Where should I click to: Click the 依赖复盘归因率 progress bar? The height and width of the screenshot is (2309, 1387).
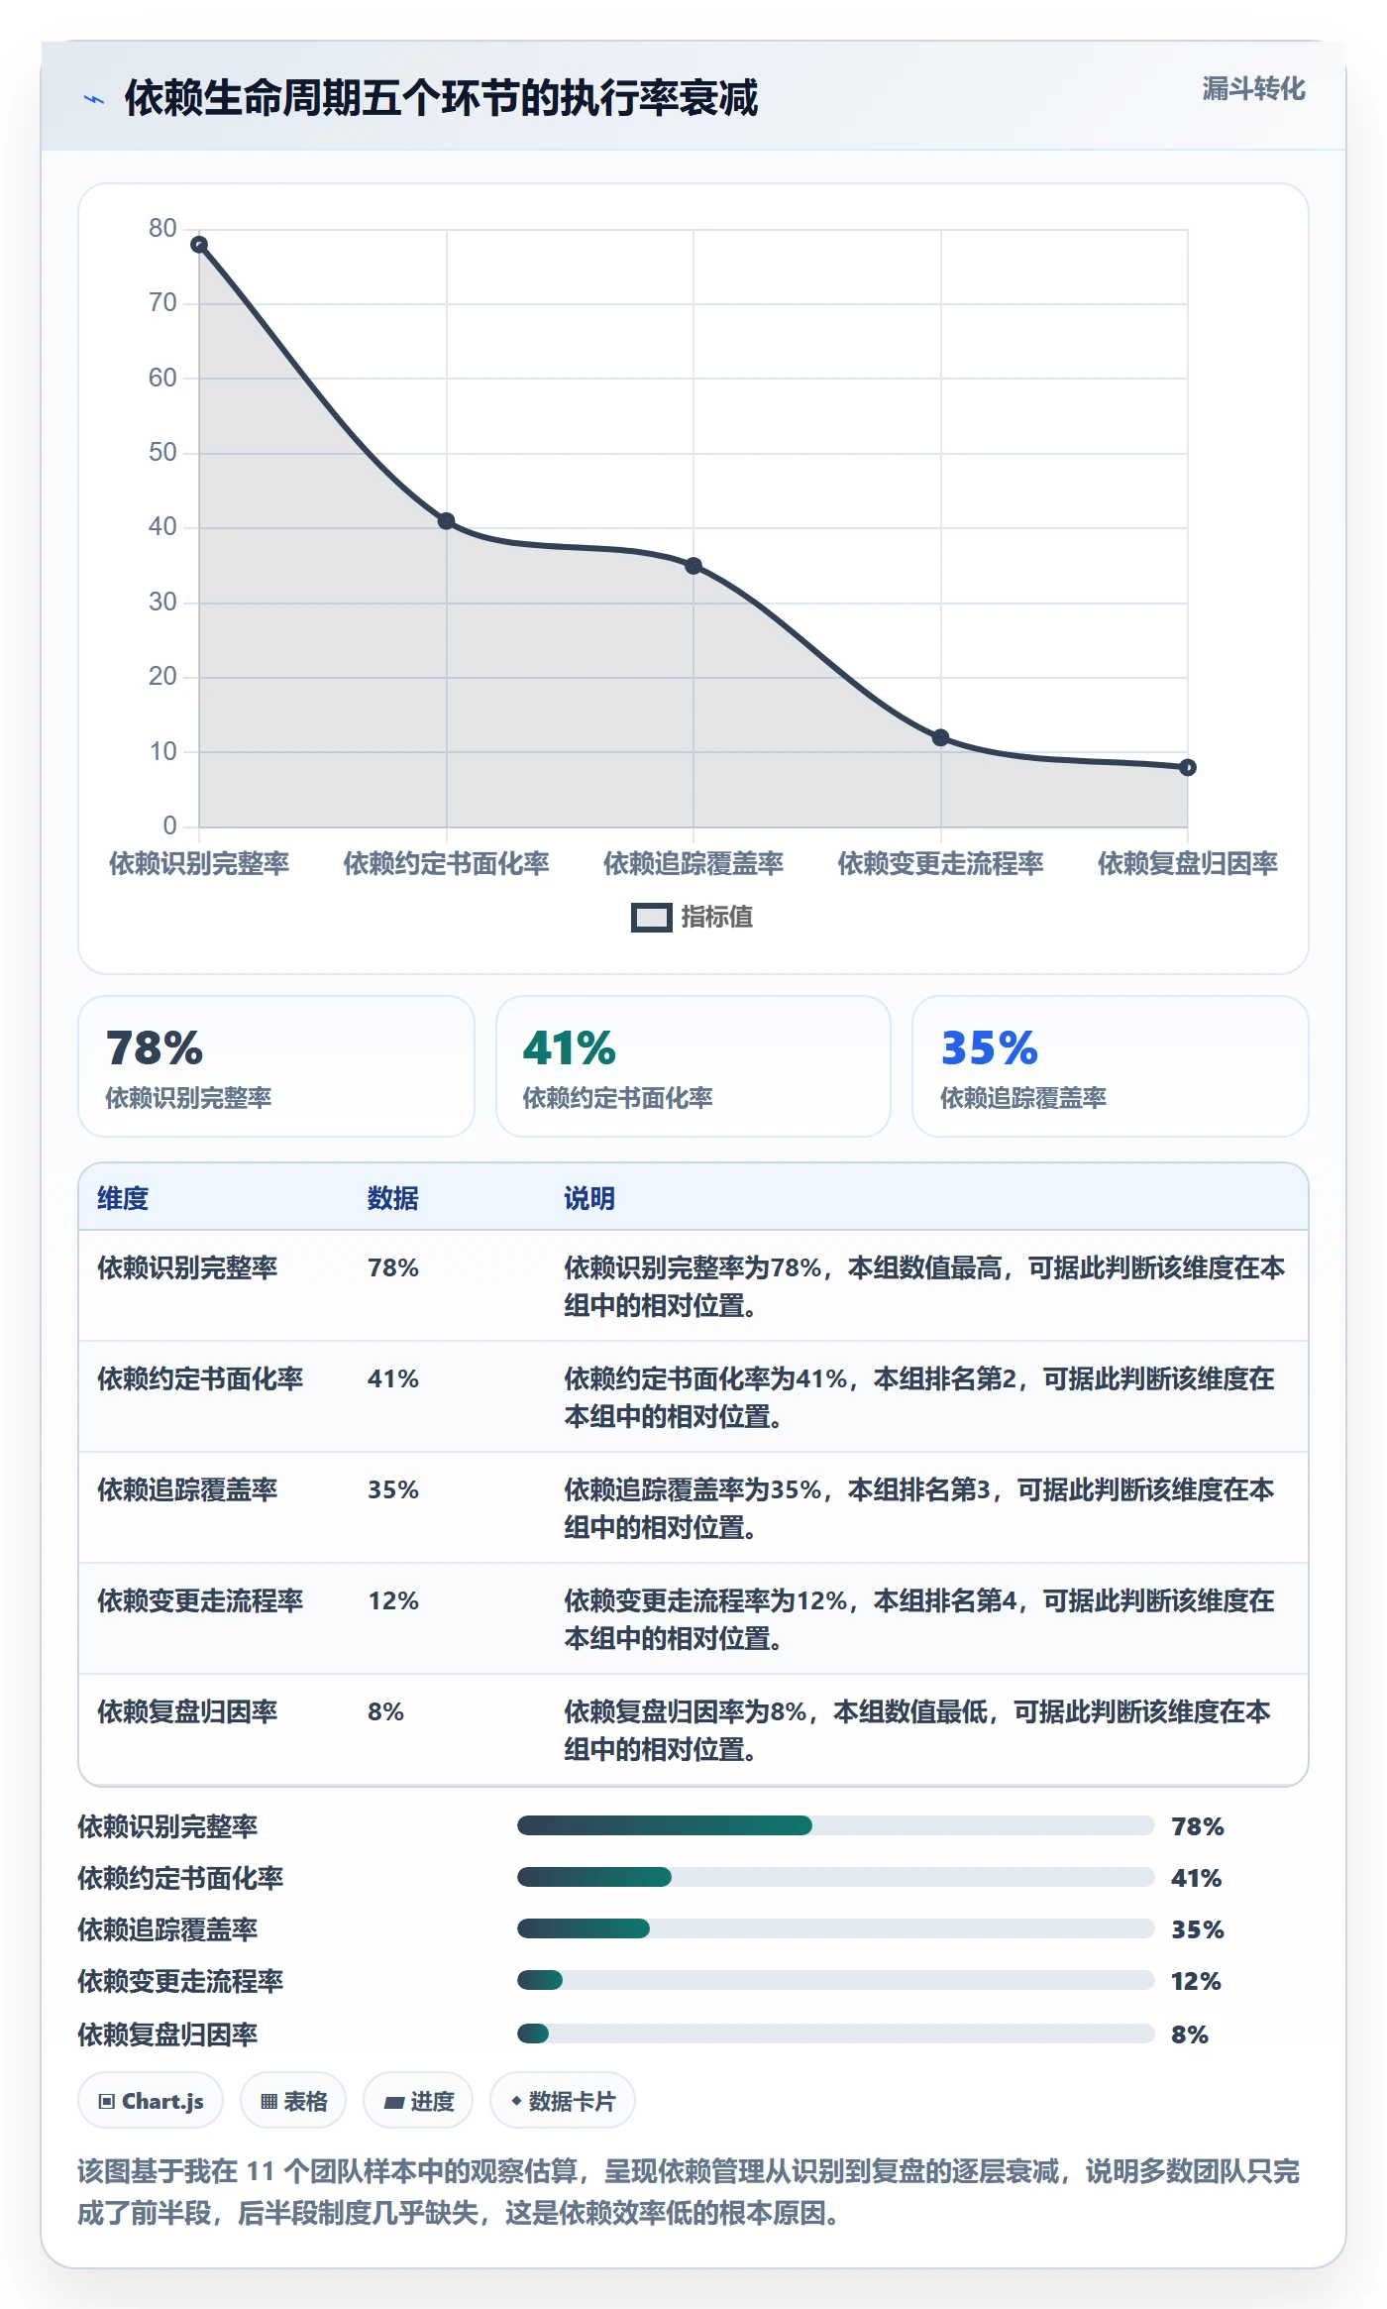pyautogui.click(x=835, y=2034)
